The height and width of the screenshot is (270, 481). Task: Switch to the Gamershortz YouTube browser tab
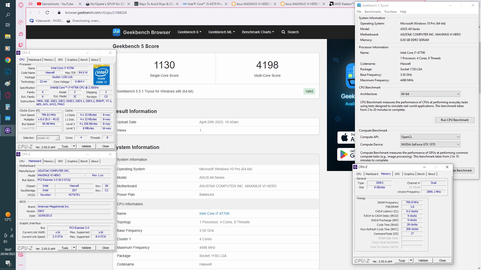click(57, 4)
